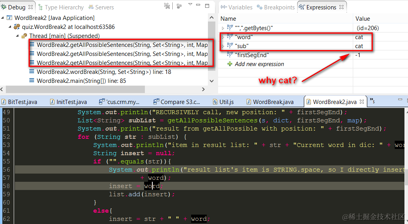Expand the "",".getBytes() expression
This screenshot has width=408, height=224.
pos(223,28)
